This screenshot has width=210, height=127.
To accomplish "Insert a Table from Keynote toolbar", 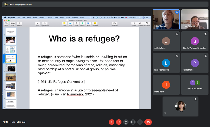I will 64,23.
